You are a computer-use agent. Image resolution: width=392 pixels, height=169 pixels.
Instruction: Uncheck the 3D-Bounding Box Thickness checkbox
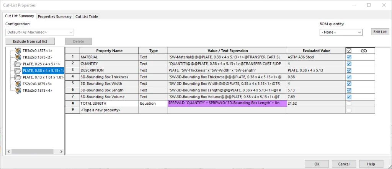click(x=349, y=77)
